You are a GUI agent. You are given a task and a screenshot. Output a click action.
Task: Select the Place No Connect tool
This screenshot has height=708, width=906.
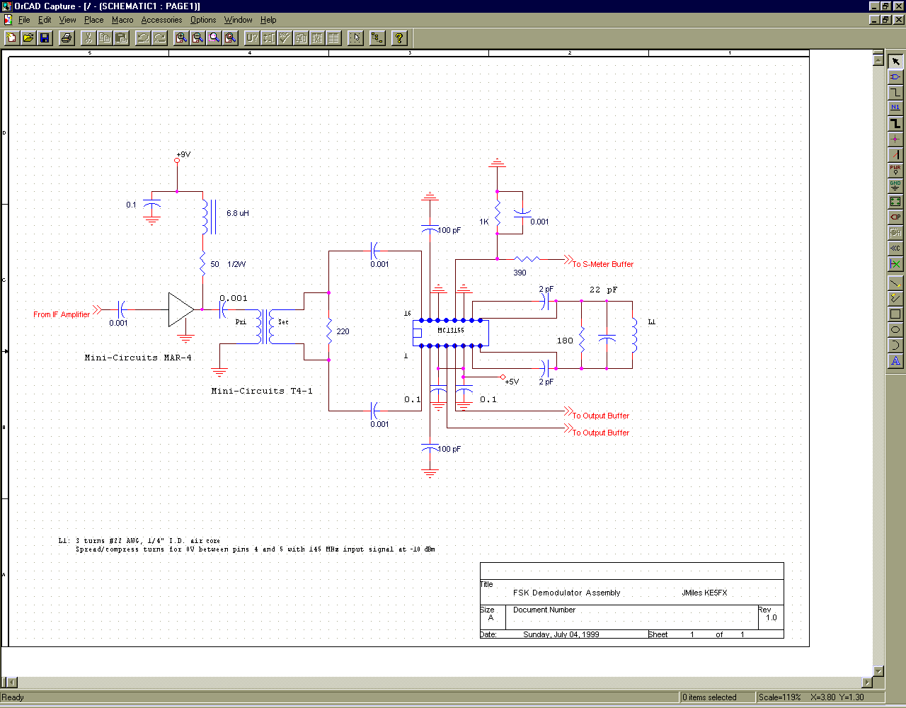click(x=895, y=264)
